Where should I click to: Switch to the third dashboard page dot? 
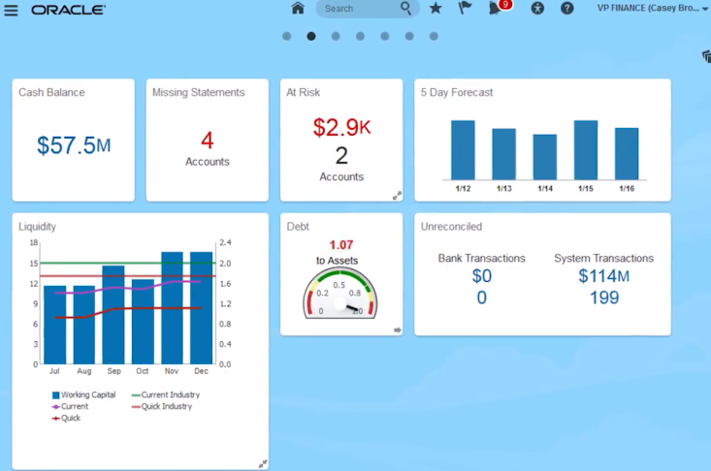pyautogui.click(x=336, y=37)
